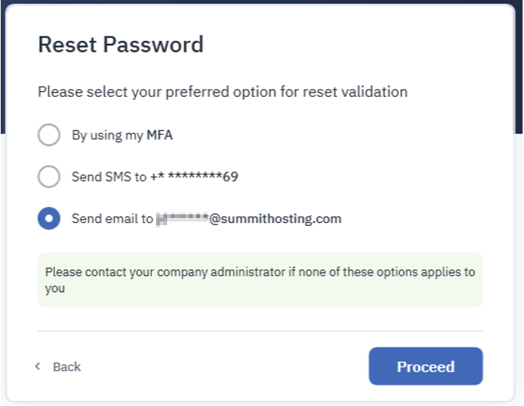524x406 pixels.
Task: Click the dark header area above the dialog
Action: coord(261,2)
